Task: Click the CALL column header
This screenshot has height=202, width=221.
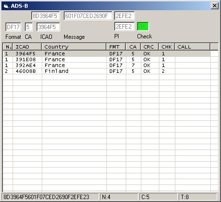Action: [192, 47]
